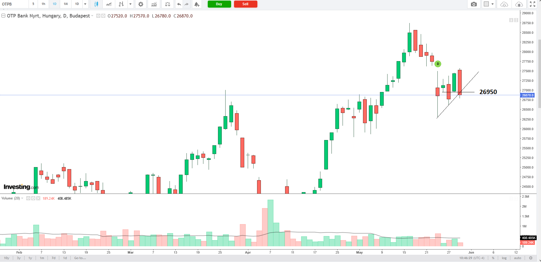Screen dimensions: 541x262
Task: Expand the time interval dropdown arrow
Action: [85, 4]
